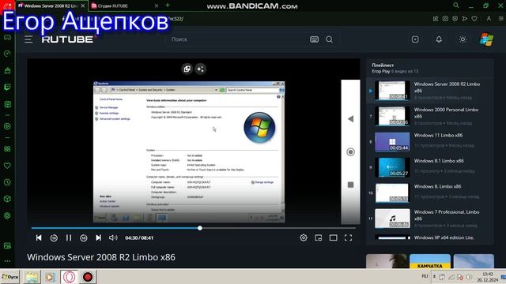Click the sparkle overlay icon above the video
The height and width of the screenshot is (284, 506).
tap(200, 69)
